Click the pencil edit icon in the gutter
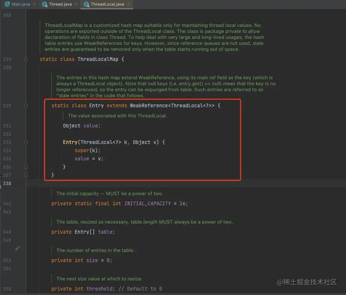The image size is (346, 295). [18, 248]
